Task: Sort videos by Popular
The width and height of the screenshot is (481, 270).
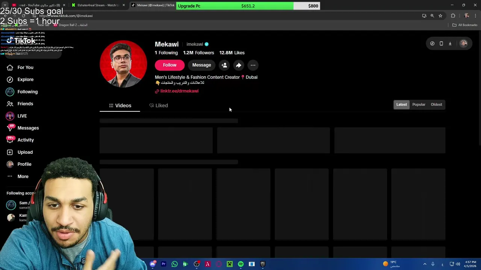Action: (x=419, y=105)
